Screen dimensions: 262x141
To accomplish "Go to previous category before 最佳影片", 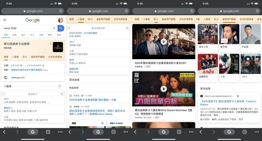I will click(x=3, y=94).
